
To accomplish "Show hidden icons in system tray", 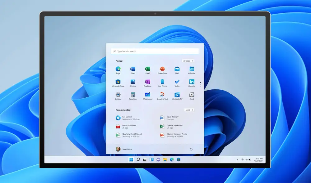I will (237, 160).
